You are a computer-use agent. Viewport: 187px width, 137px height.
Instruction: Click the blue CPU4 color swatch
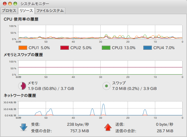148,48
